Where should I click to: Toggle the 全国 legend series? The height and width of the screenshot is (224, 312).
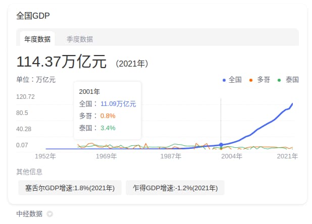(x=232, y=80)
